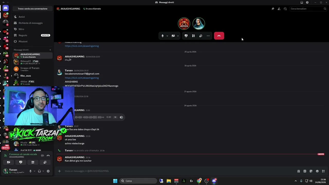
Task: Share screen from the voice connection panel
Action: click(x=21, y=162)
